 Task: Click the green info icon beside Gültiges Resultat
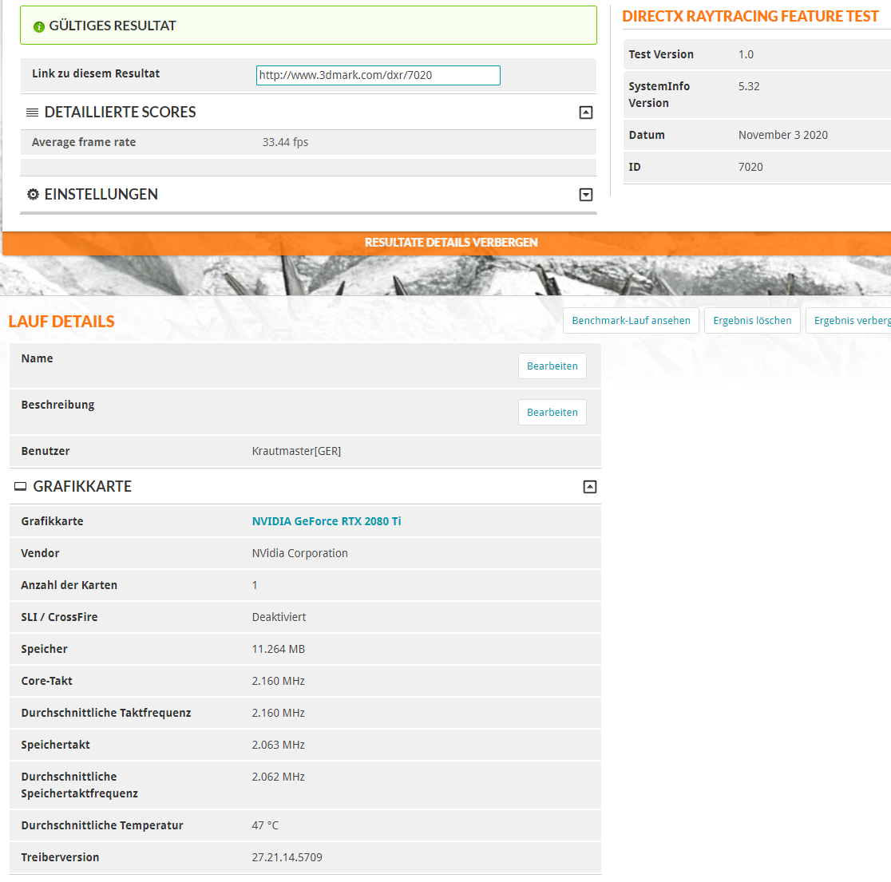click(38, 26)
